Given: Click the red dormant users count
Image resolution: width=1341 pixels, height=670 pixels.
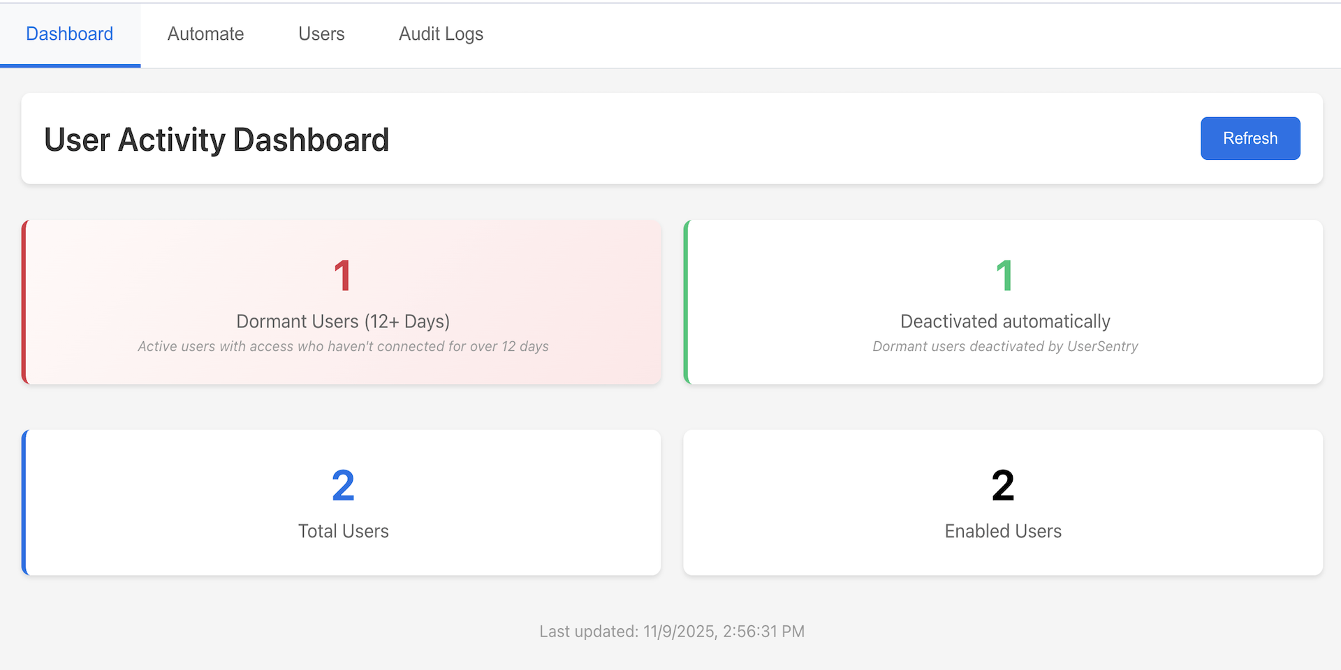Looking at the screenshot, I should [x=342, y=276].
